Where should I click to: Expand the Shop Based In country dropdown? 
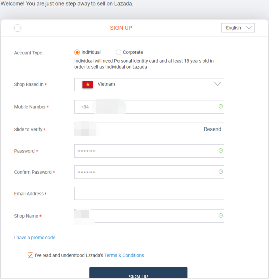click(x=149, y=84)
